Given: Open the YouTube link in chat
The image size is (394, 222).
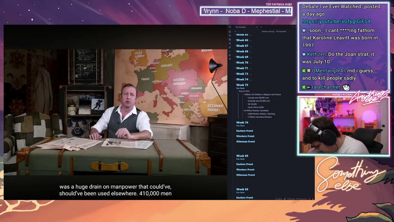Looking at the screenshot, I should (x=336, y=21).
